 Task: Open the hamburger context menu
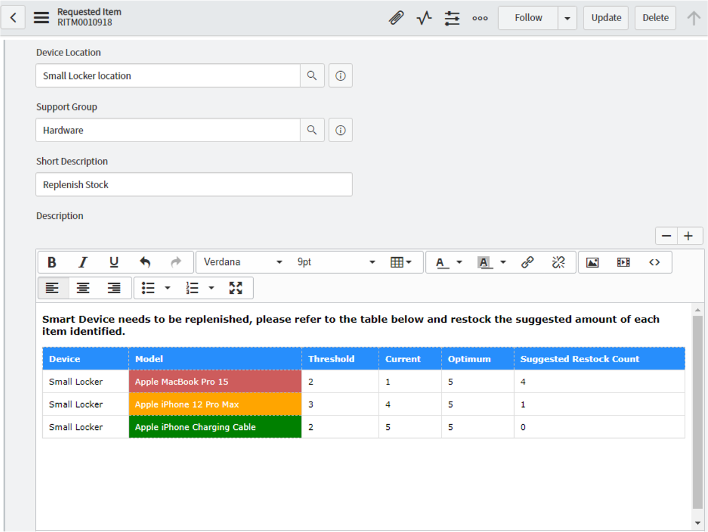[42, 18]
